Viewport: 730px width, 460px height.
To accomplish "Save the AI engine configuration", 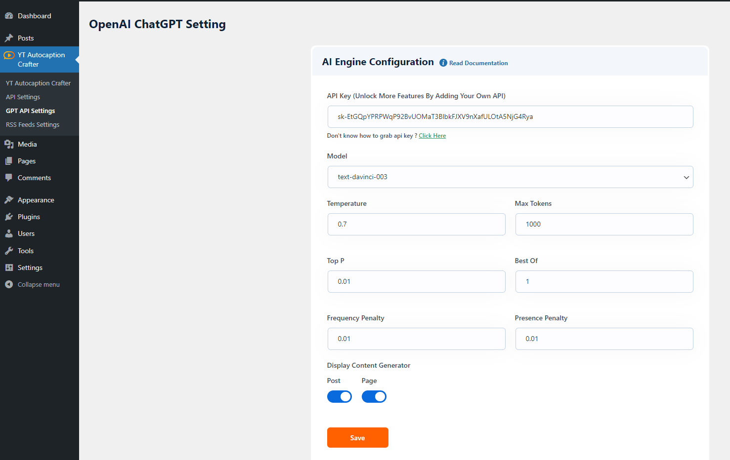I will coord(358,438).
